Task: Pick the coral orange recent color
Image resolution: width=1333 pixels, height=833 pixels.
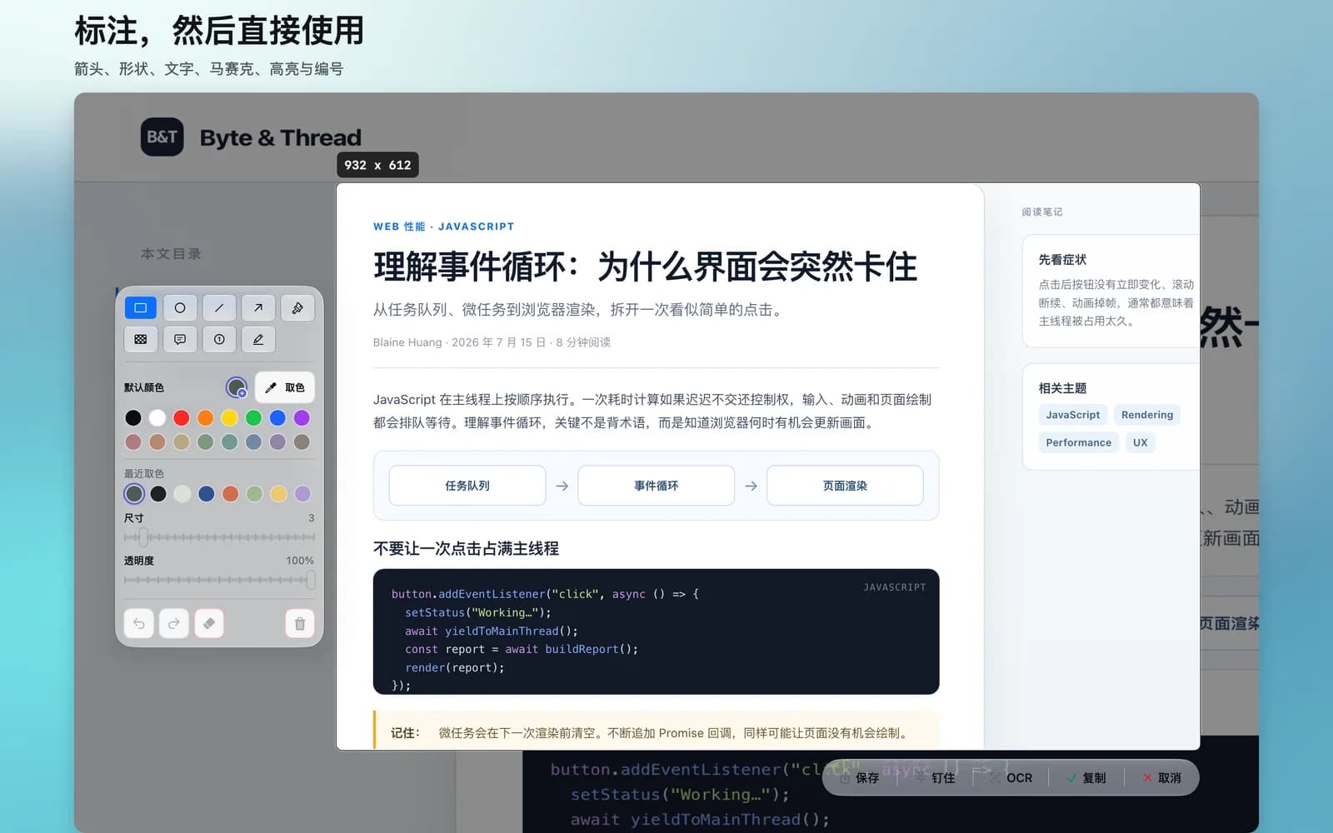Action: (231, 494)
